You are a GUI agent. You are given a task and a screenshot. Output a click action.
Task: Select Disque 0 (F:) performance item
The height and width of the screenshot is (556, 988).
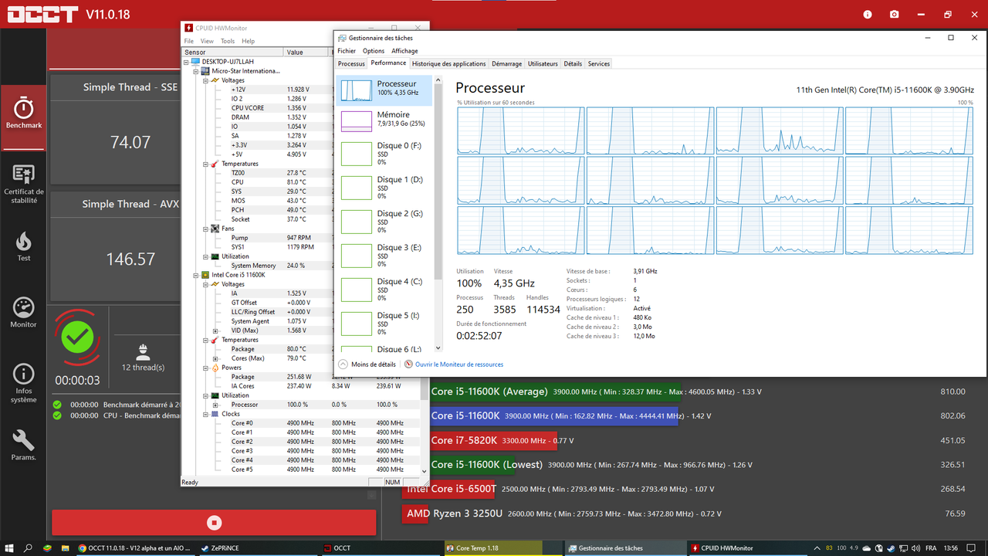tap(384, 154)
